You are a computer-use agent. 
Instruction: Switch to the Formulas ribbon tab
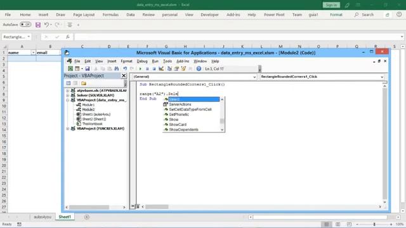pos(110,15)
